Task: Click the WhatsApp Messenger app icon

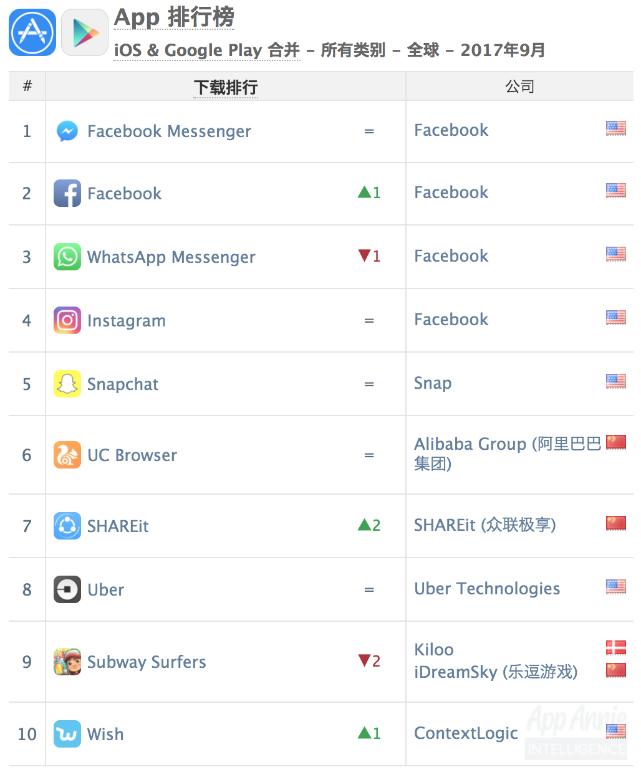Action: point(67,257)
